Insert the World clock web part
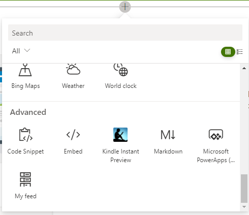 pyautogui.click(x=120, y=76)
